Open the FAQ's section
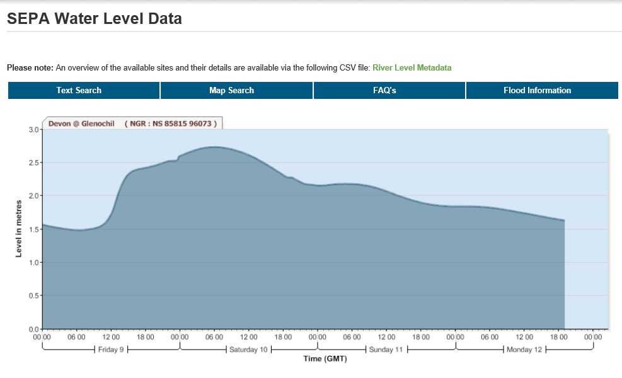The width and height of the screenshot is (622, 378). point(384,90)
